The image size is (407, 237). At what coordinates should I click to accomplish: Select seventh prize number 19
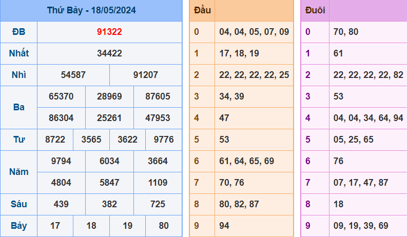[127, 226]
